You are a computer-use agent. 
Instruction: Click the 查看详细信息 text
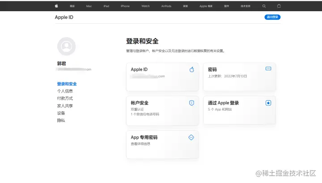pyautogui.click(x=140, y=144)
